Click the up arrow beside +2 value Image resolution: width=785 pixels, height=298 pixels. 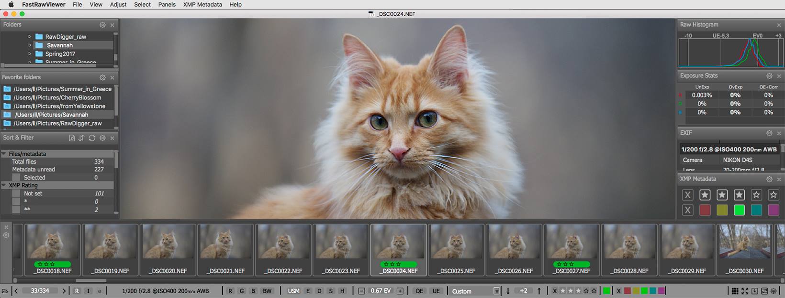coord(539,291)
